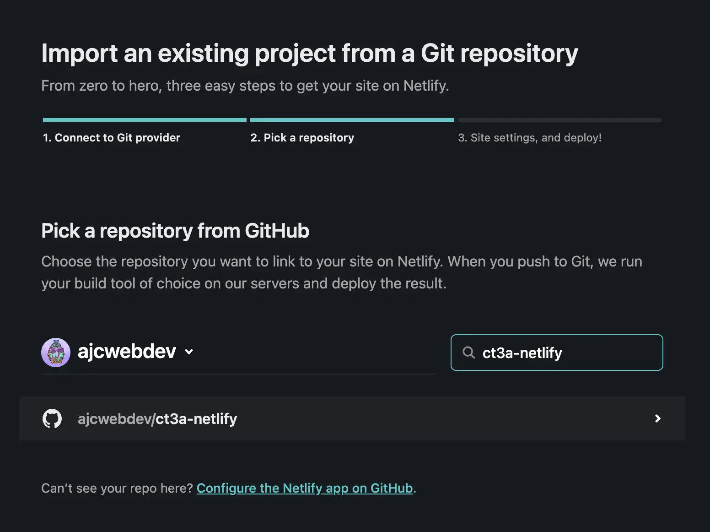Select step 3 Site settings, and deploy
The width and height of the screenshot is (710, 532).
coord(530,137)
